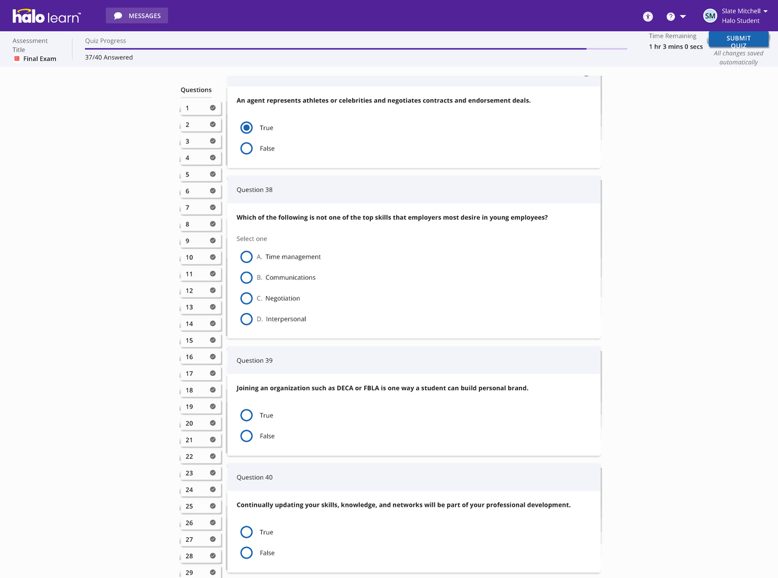Choose option A Time management
778x578 pixels.
246,257
